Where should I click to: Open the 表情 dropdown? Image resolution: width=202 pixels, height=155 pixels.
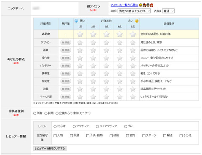pyautogui.click(x=168, y=11)
